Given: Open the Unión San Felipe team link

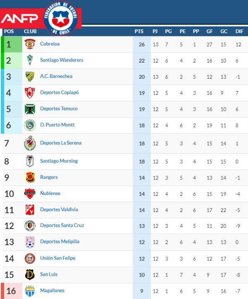Looking at the screenshot, I should pyautogui.click(x=58, y=258).
